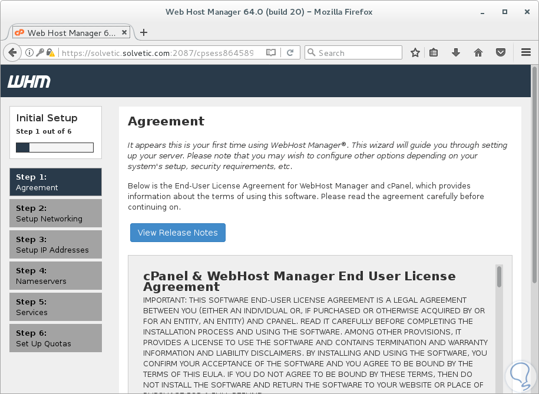Click the search magnifier icon
The image size is (539, 394).
(312, 52)
